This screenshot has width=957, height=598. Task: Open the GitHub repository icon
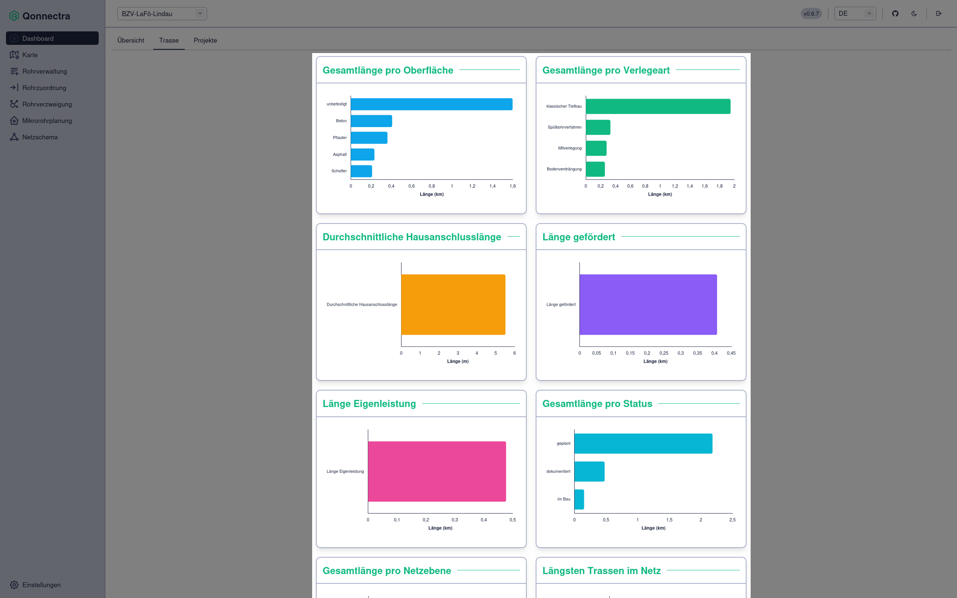[x=895, y=13]
